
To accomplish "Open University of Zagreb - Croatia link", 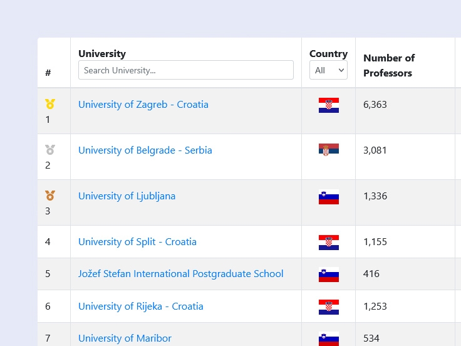I will (143, 105).
